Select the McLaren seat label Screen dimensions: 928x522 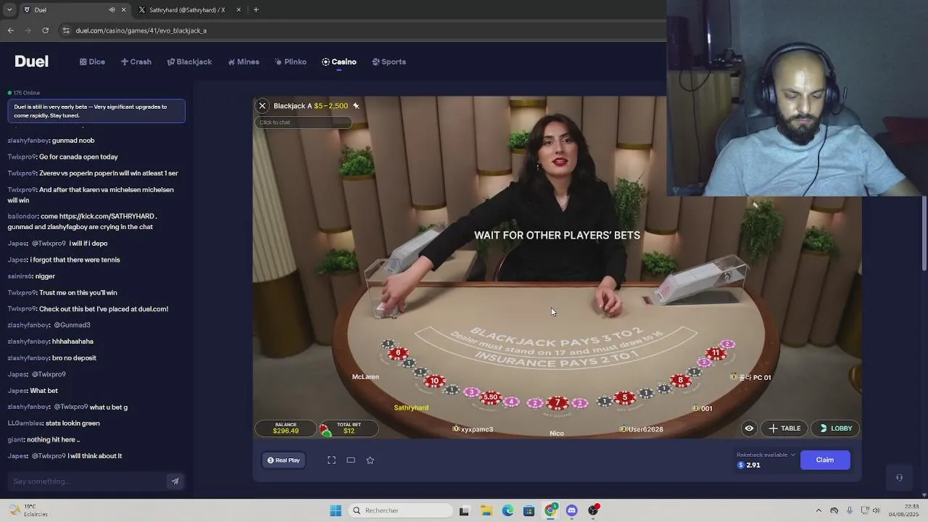(x=365, y=377)
